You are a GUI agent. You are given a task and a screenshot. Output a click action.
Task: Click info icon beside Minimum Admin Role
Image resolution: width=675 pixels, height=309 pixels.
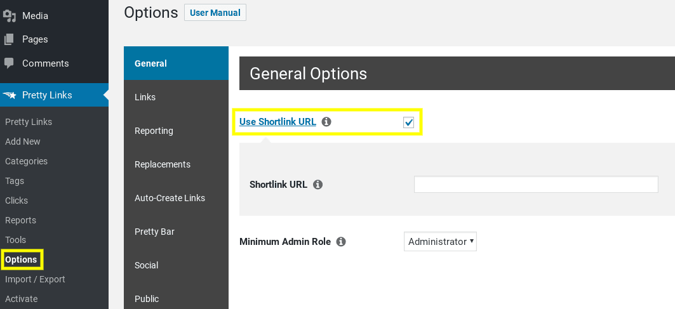pyautogui.click(x=341, y=242)
